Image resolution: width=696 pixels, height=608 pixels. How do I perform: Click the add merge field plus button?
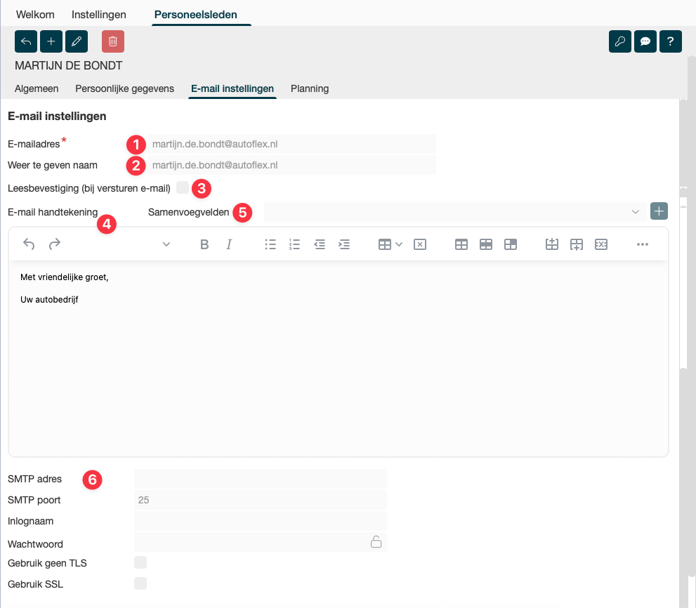659,211
